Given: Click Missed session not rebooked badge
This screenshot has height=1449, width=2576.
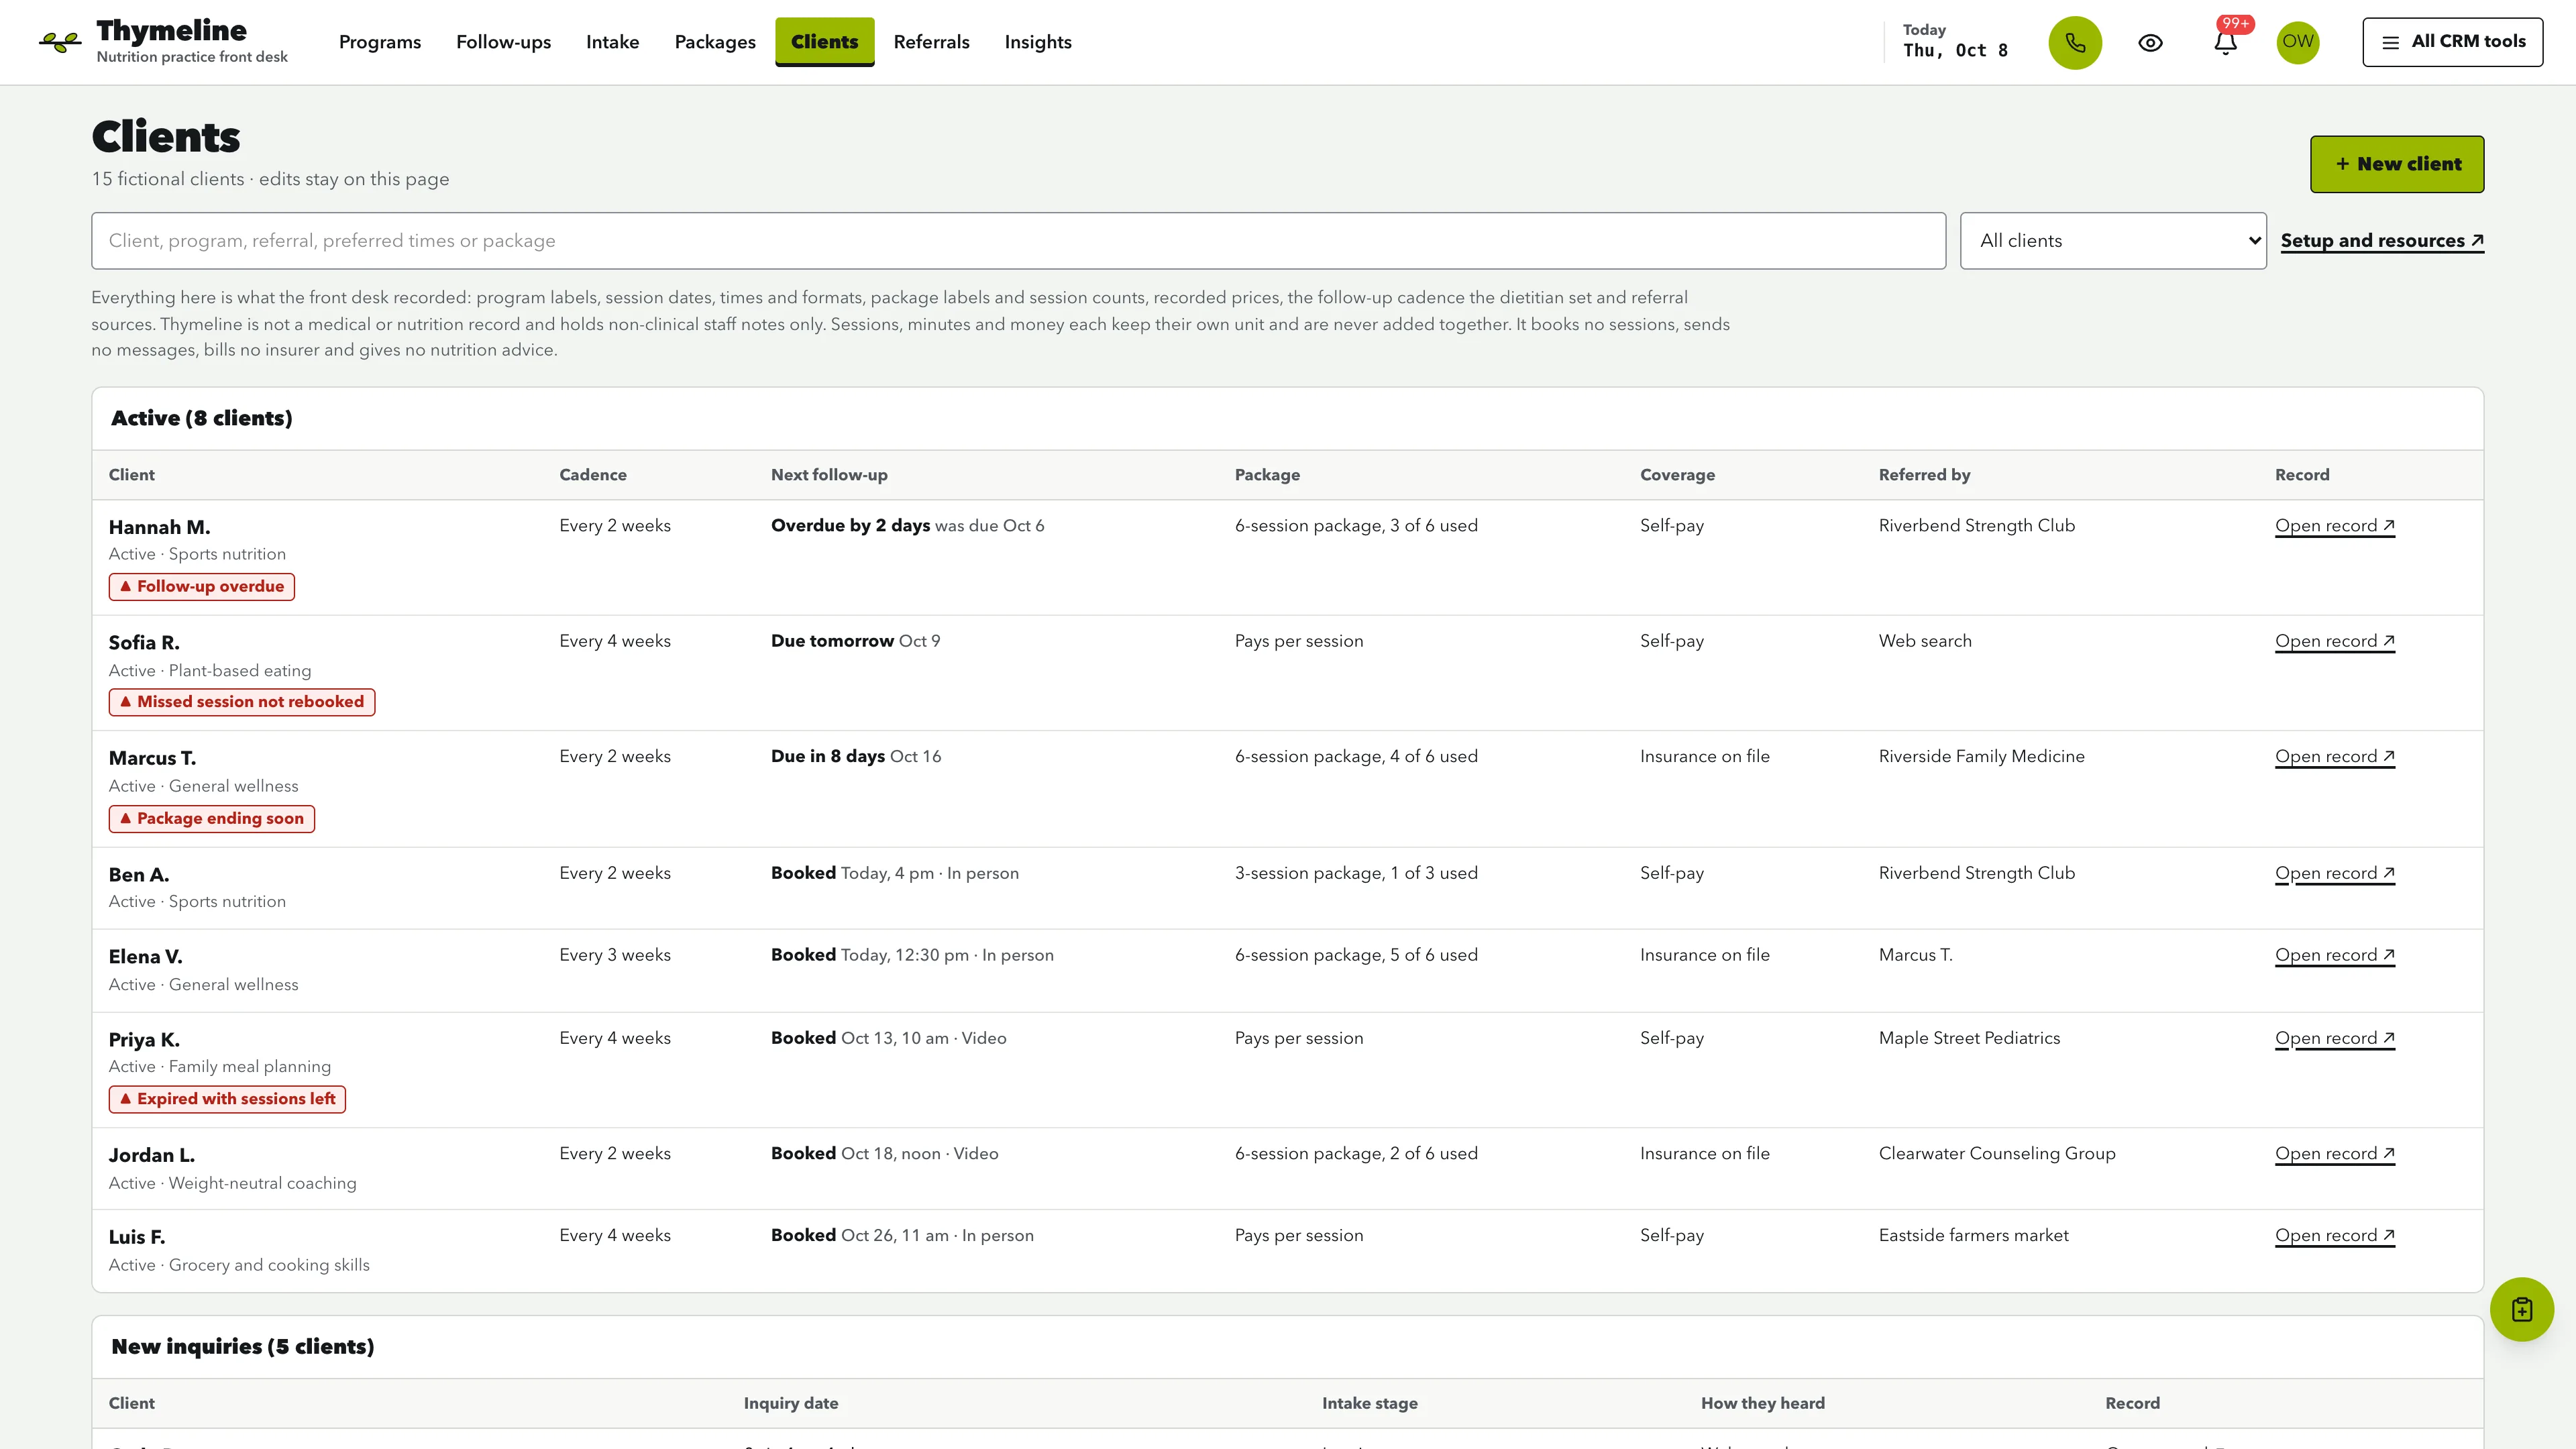Looking at the screenshot, I should (x=241, y=702).
